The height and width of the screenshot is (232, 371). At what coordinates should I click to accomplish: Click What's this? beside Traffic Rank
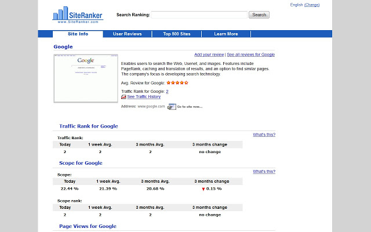[264, 135]
